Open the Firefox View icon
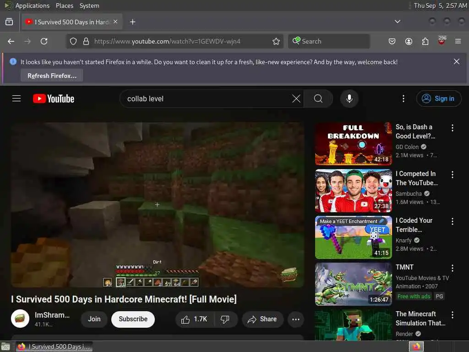This screenshot has height=352, width=469. coord(9,22)
